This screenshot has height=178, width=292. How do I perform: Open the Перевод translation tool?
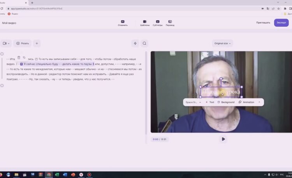(x=170, y=22)
